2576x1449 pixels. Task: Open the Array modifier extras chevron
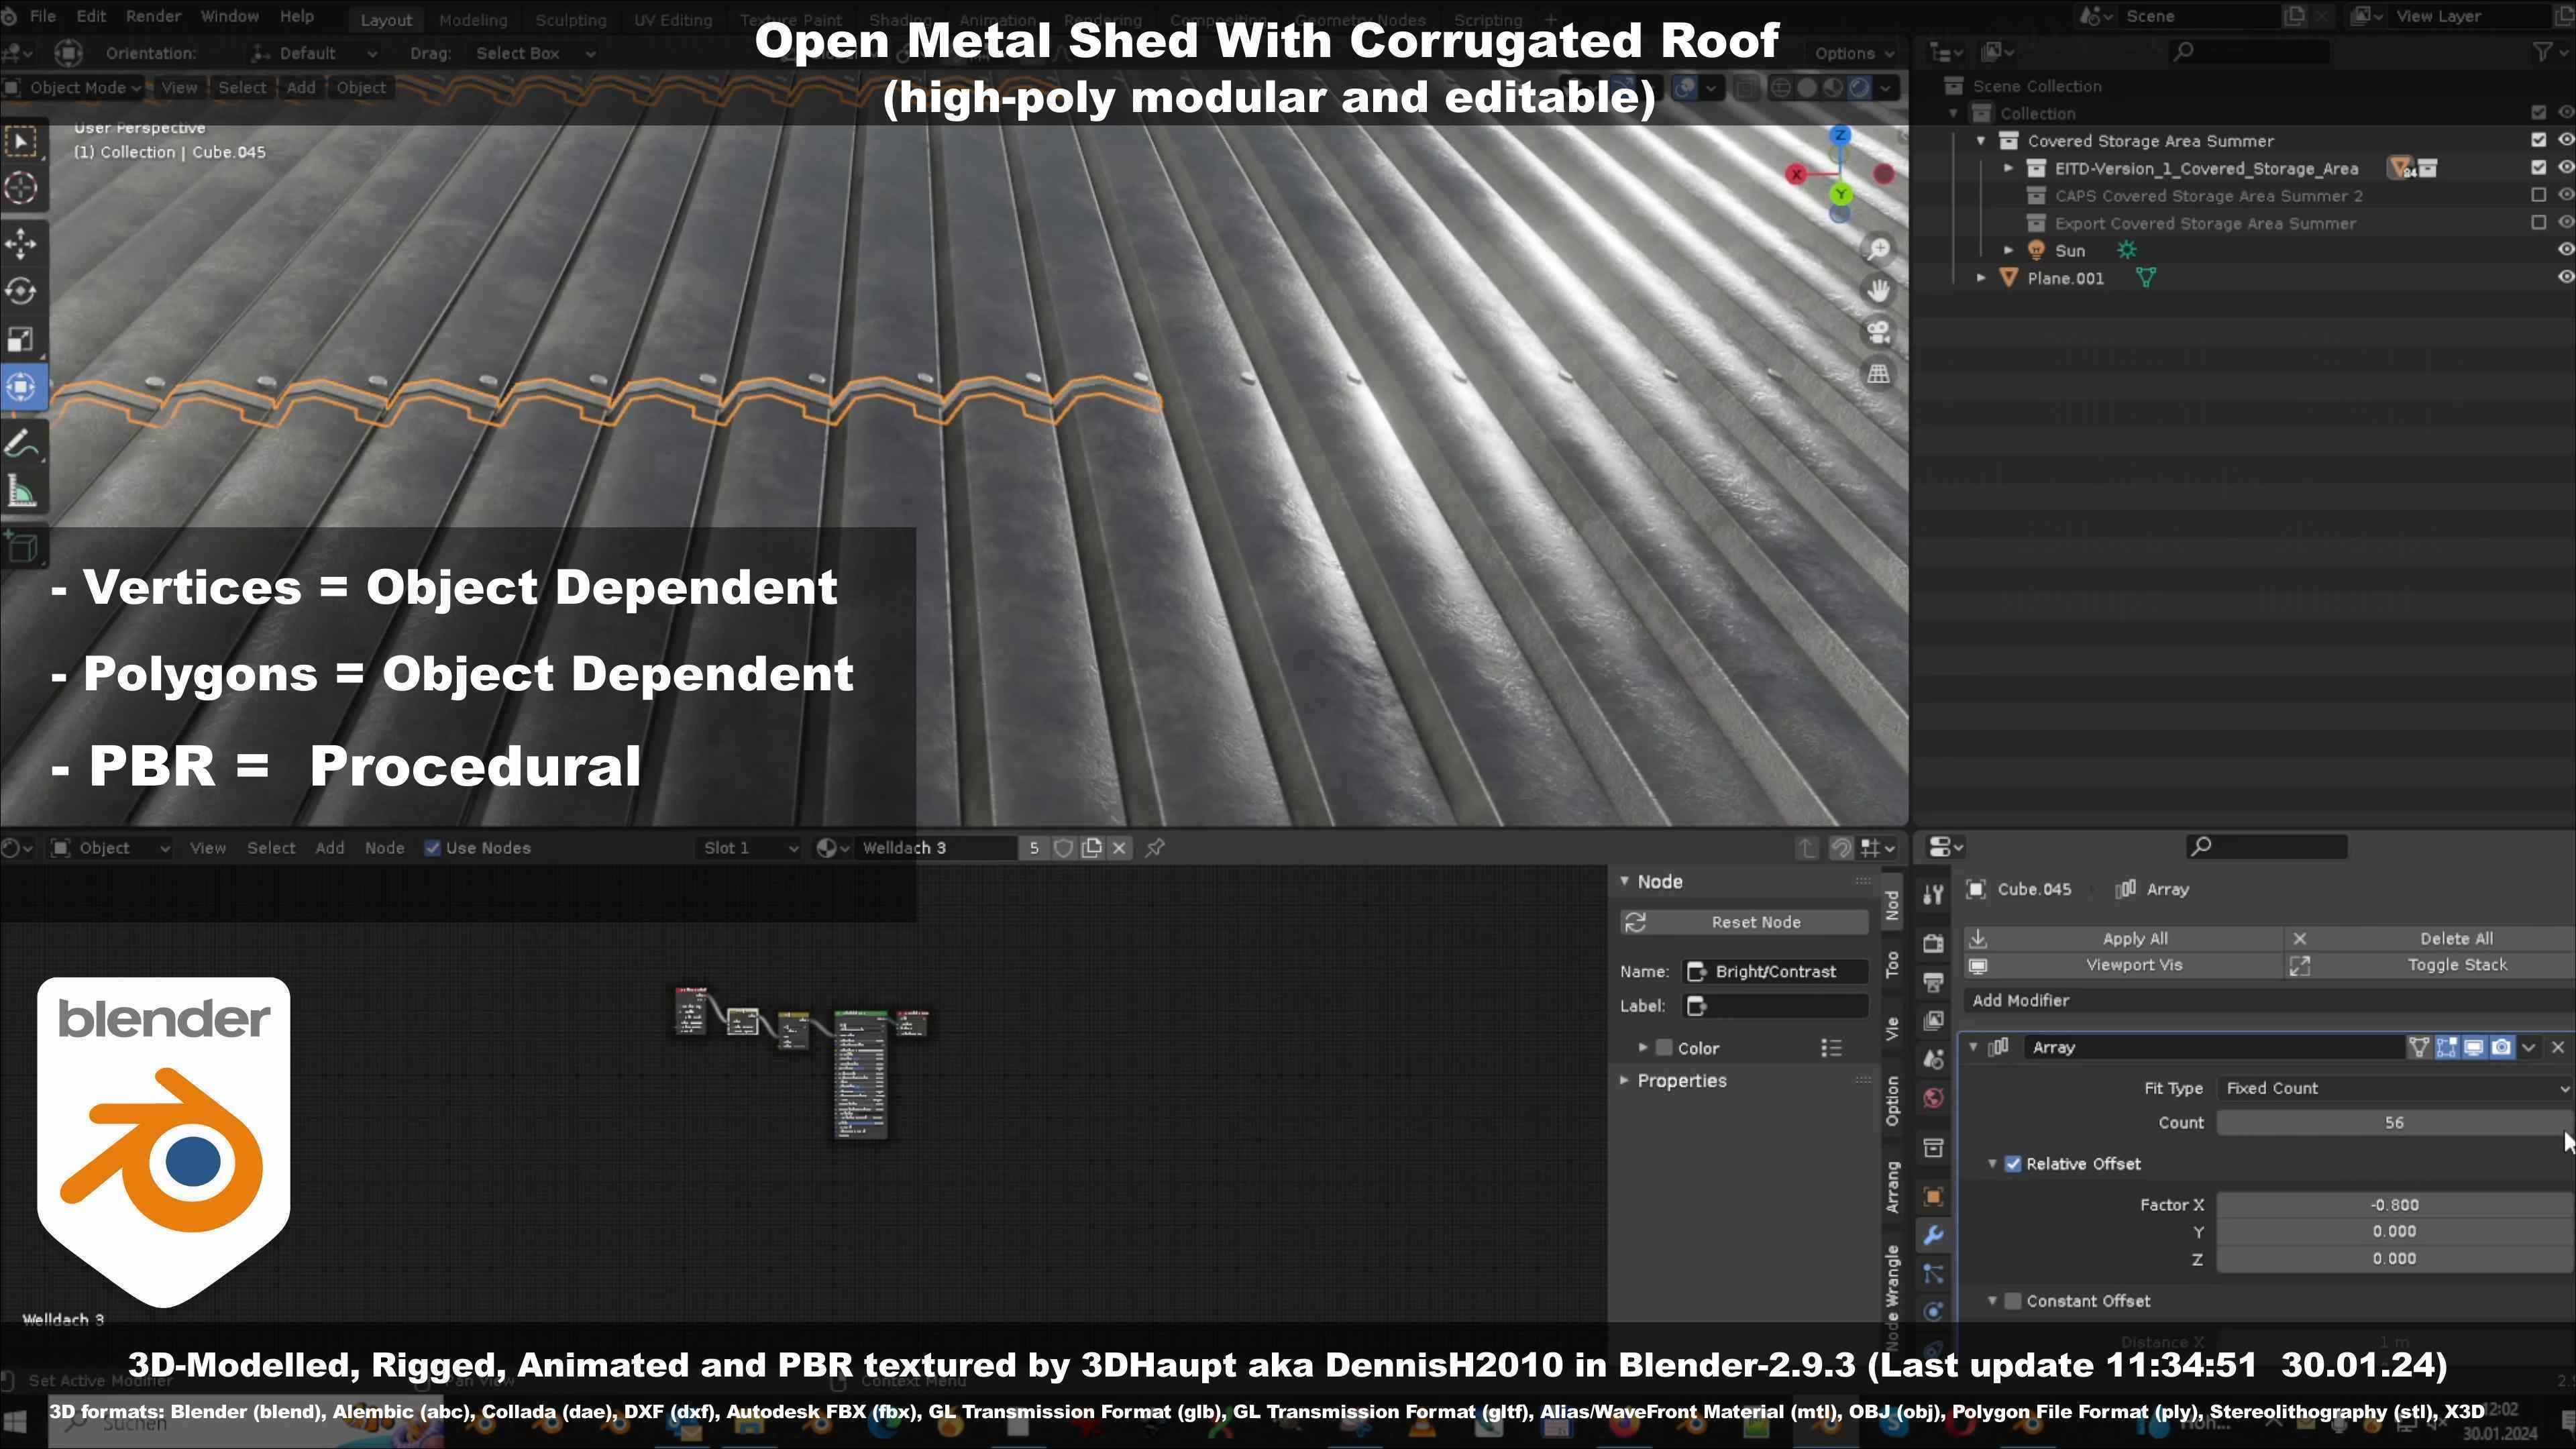tap(2529, 1047)
